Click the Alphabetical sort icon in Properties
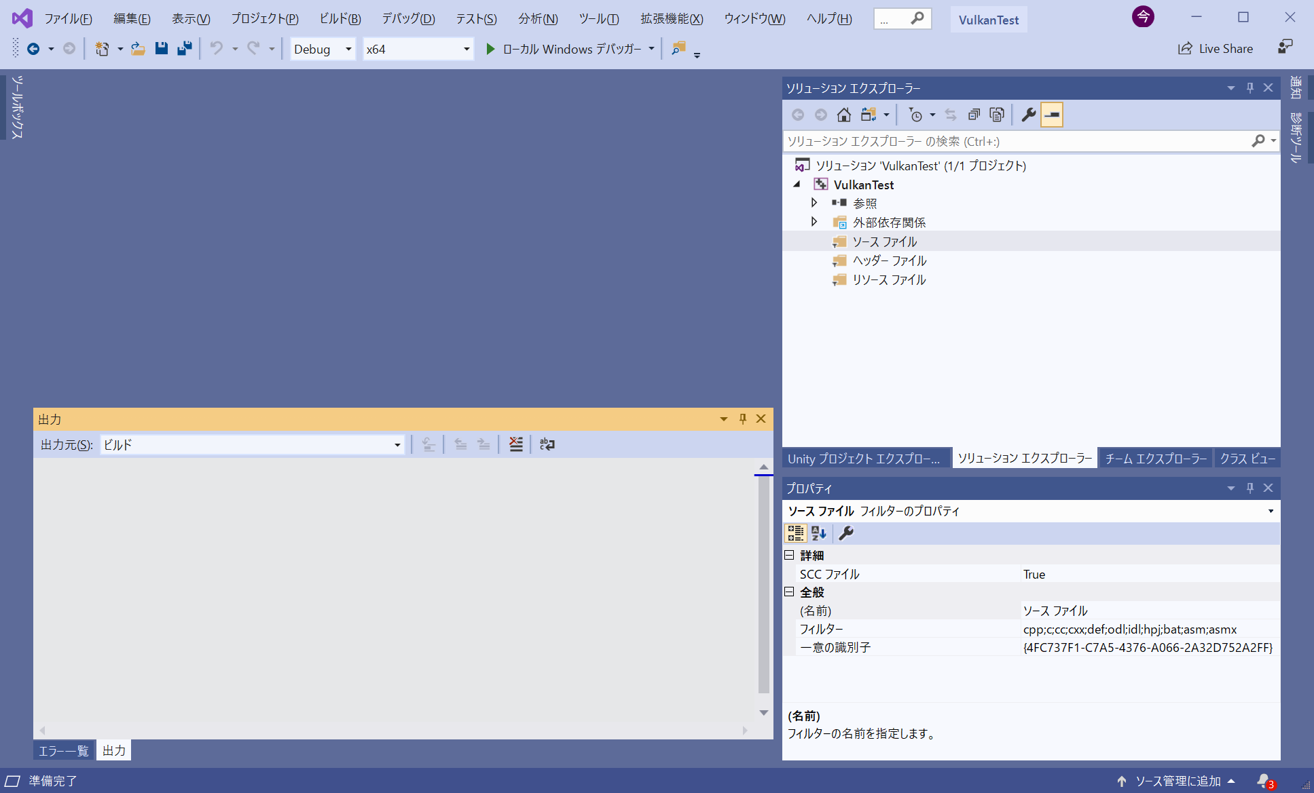Image resolution: width=1314 pixels, height=793 pixels. coord(819,533)
